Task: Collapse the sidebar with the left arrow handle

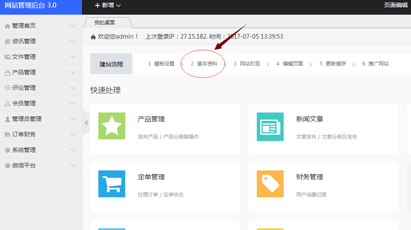Action: [86, 123]
